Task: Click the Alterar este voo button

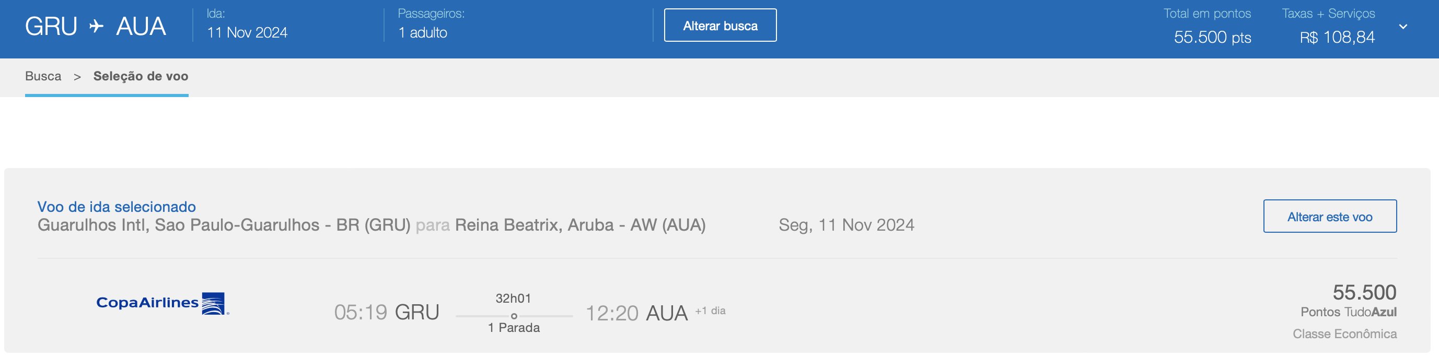Action: point(1329,217)
